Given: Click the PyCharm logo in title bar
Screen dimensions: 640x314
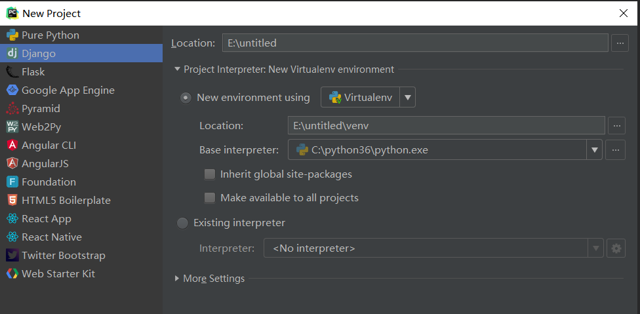Looking at the screenshot, I should 12,14.
